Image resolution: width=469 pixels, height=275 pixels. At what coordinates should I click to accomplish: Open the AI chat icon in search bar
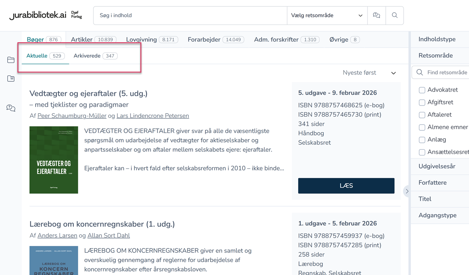(x=376, y=15)
